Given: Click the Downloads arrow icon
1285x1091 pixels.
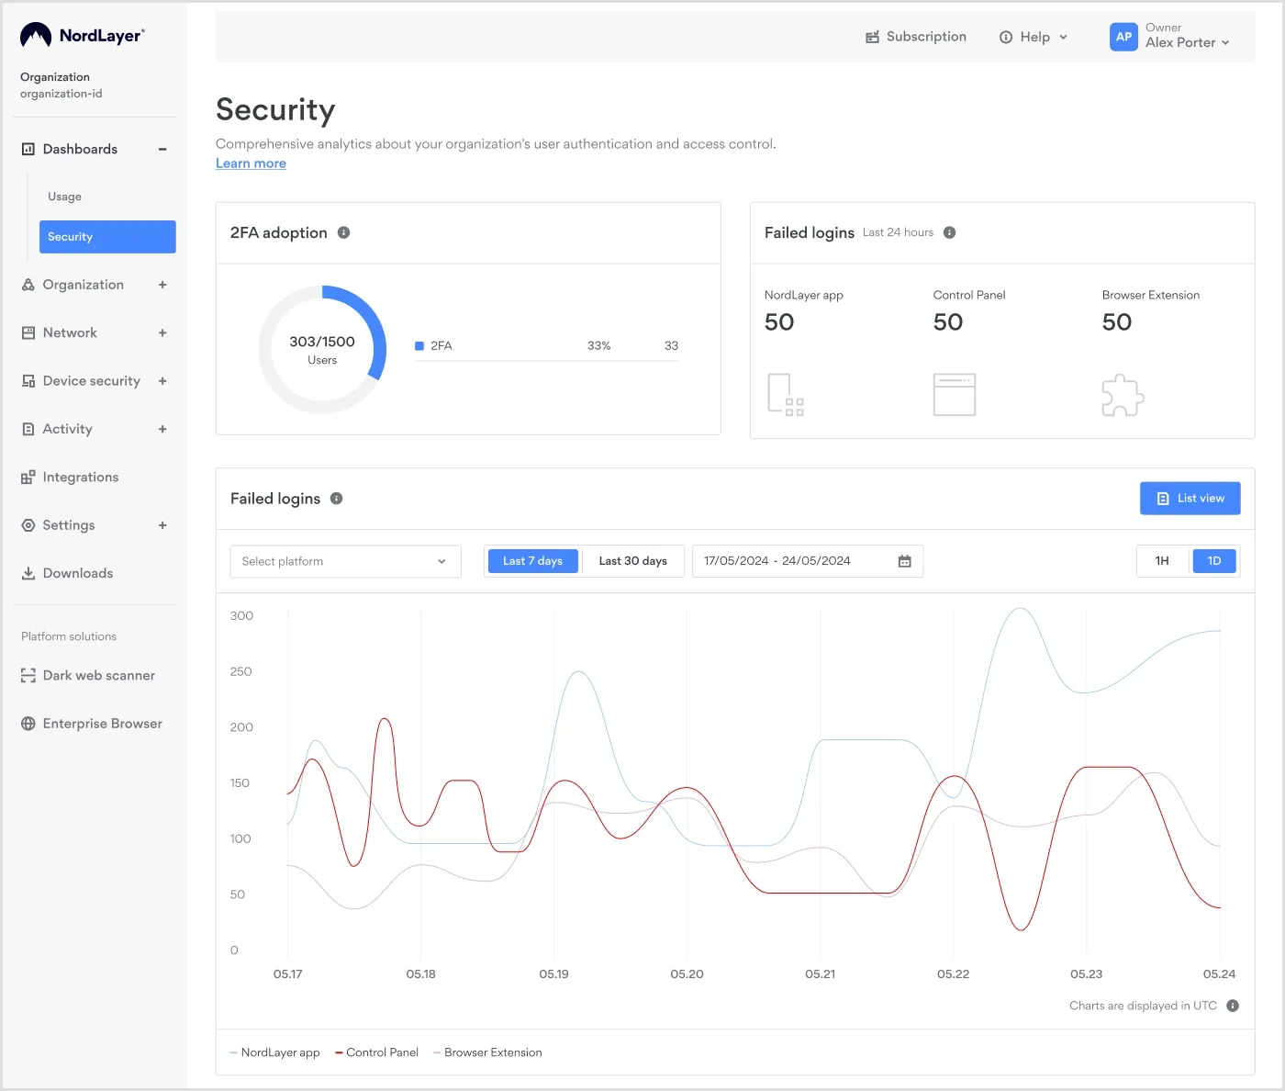Looking at the screenshot, I should [28, 573].
